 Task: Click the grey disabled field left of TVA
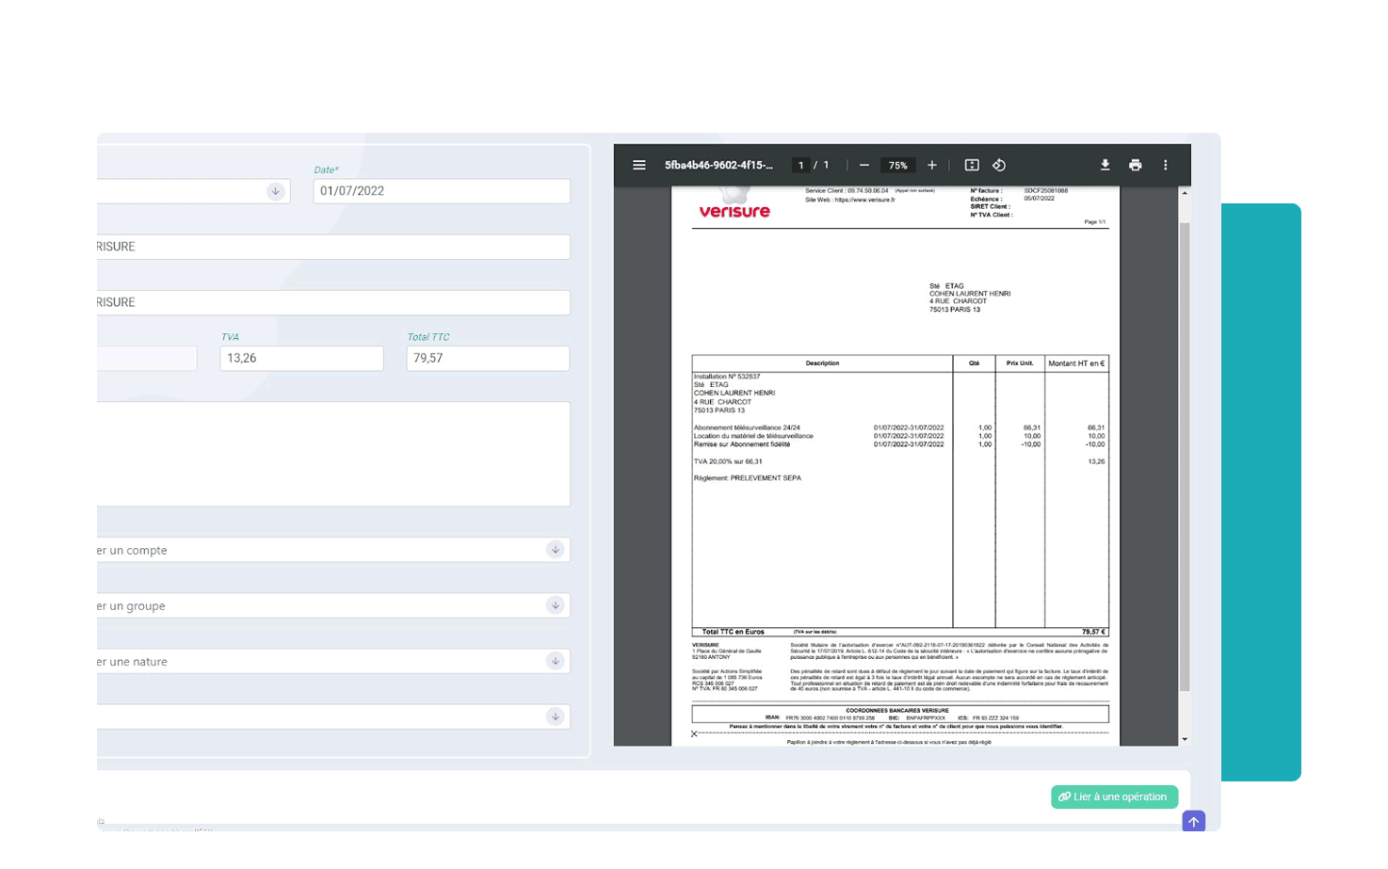147,358
